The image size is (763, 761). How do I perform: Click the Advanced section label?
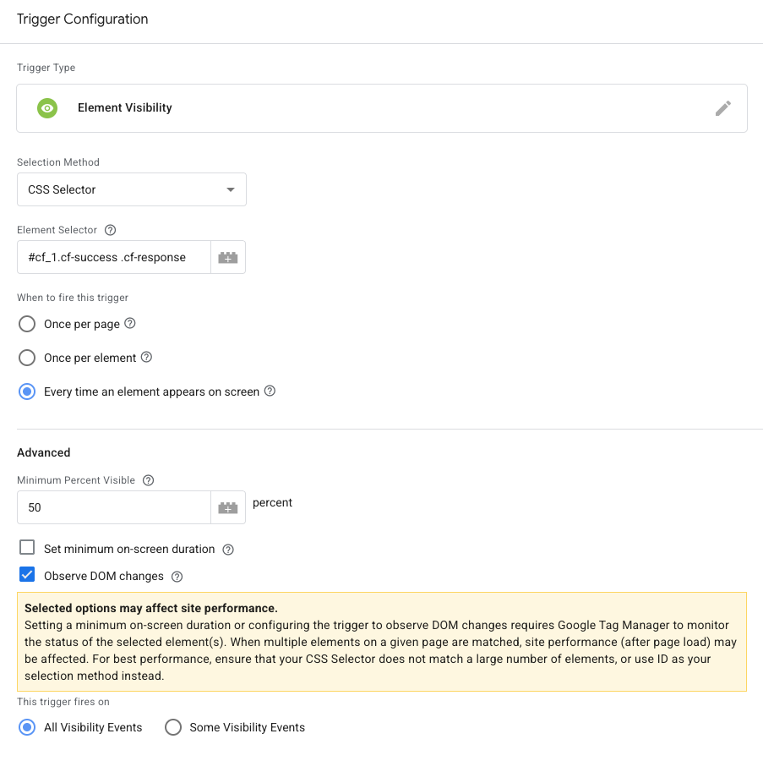43,452
